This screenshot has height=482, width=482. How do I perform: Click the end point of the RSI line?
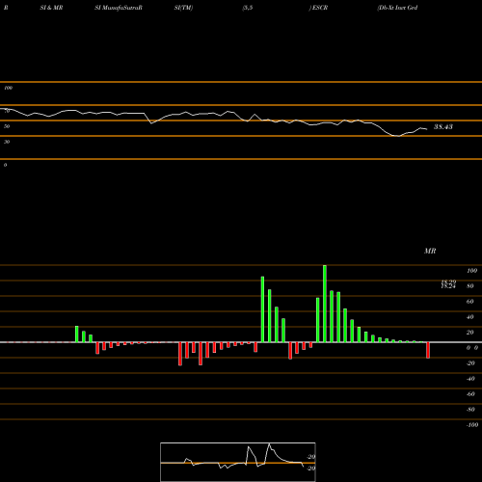pyautogui.click(x=427, y=129)
